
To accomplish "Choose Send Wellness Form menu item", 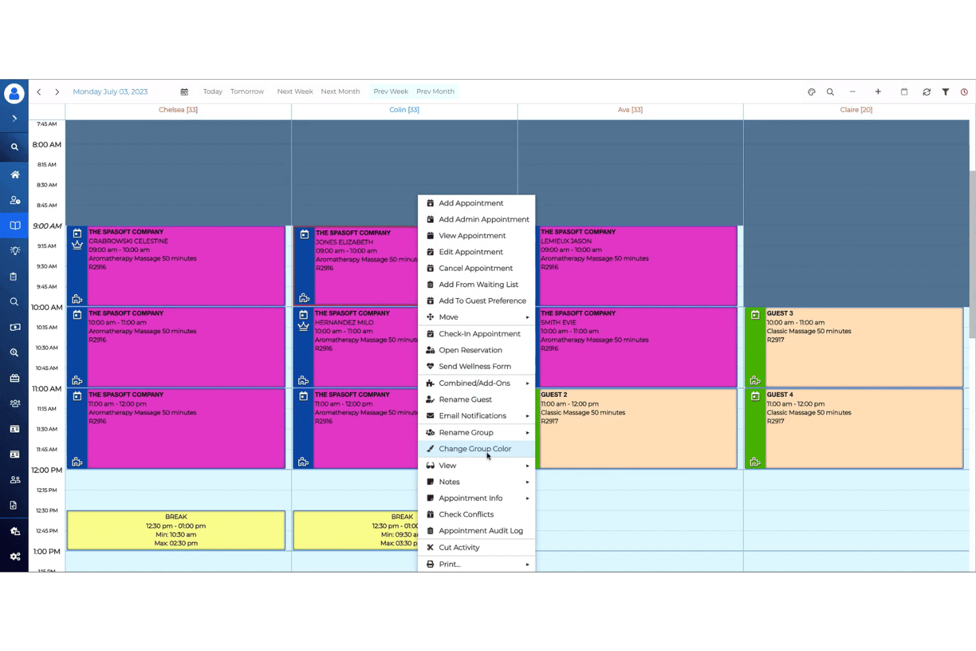I will click(476, 366).
